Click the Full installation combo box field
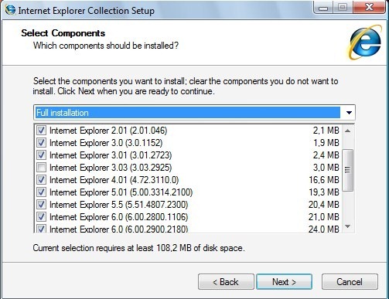 click(x=194, y=113)
